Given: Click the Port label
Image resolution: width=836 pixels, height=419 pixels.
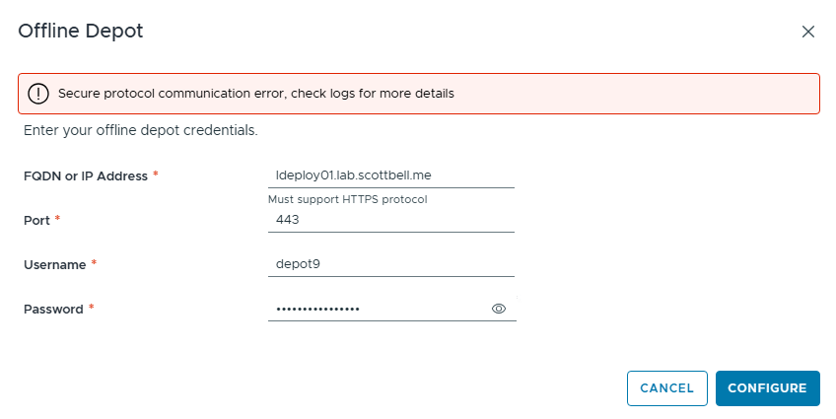Looking at the screenshot, I should 35,220.
